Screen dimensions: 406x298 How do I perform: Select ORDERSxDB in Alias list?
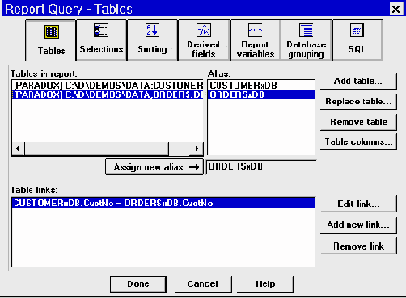point(261,94)
